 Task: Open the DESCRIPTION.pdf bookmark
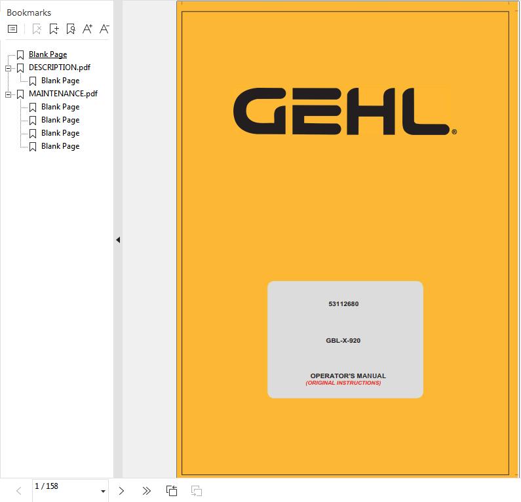pos(59,68)
